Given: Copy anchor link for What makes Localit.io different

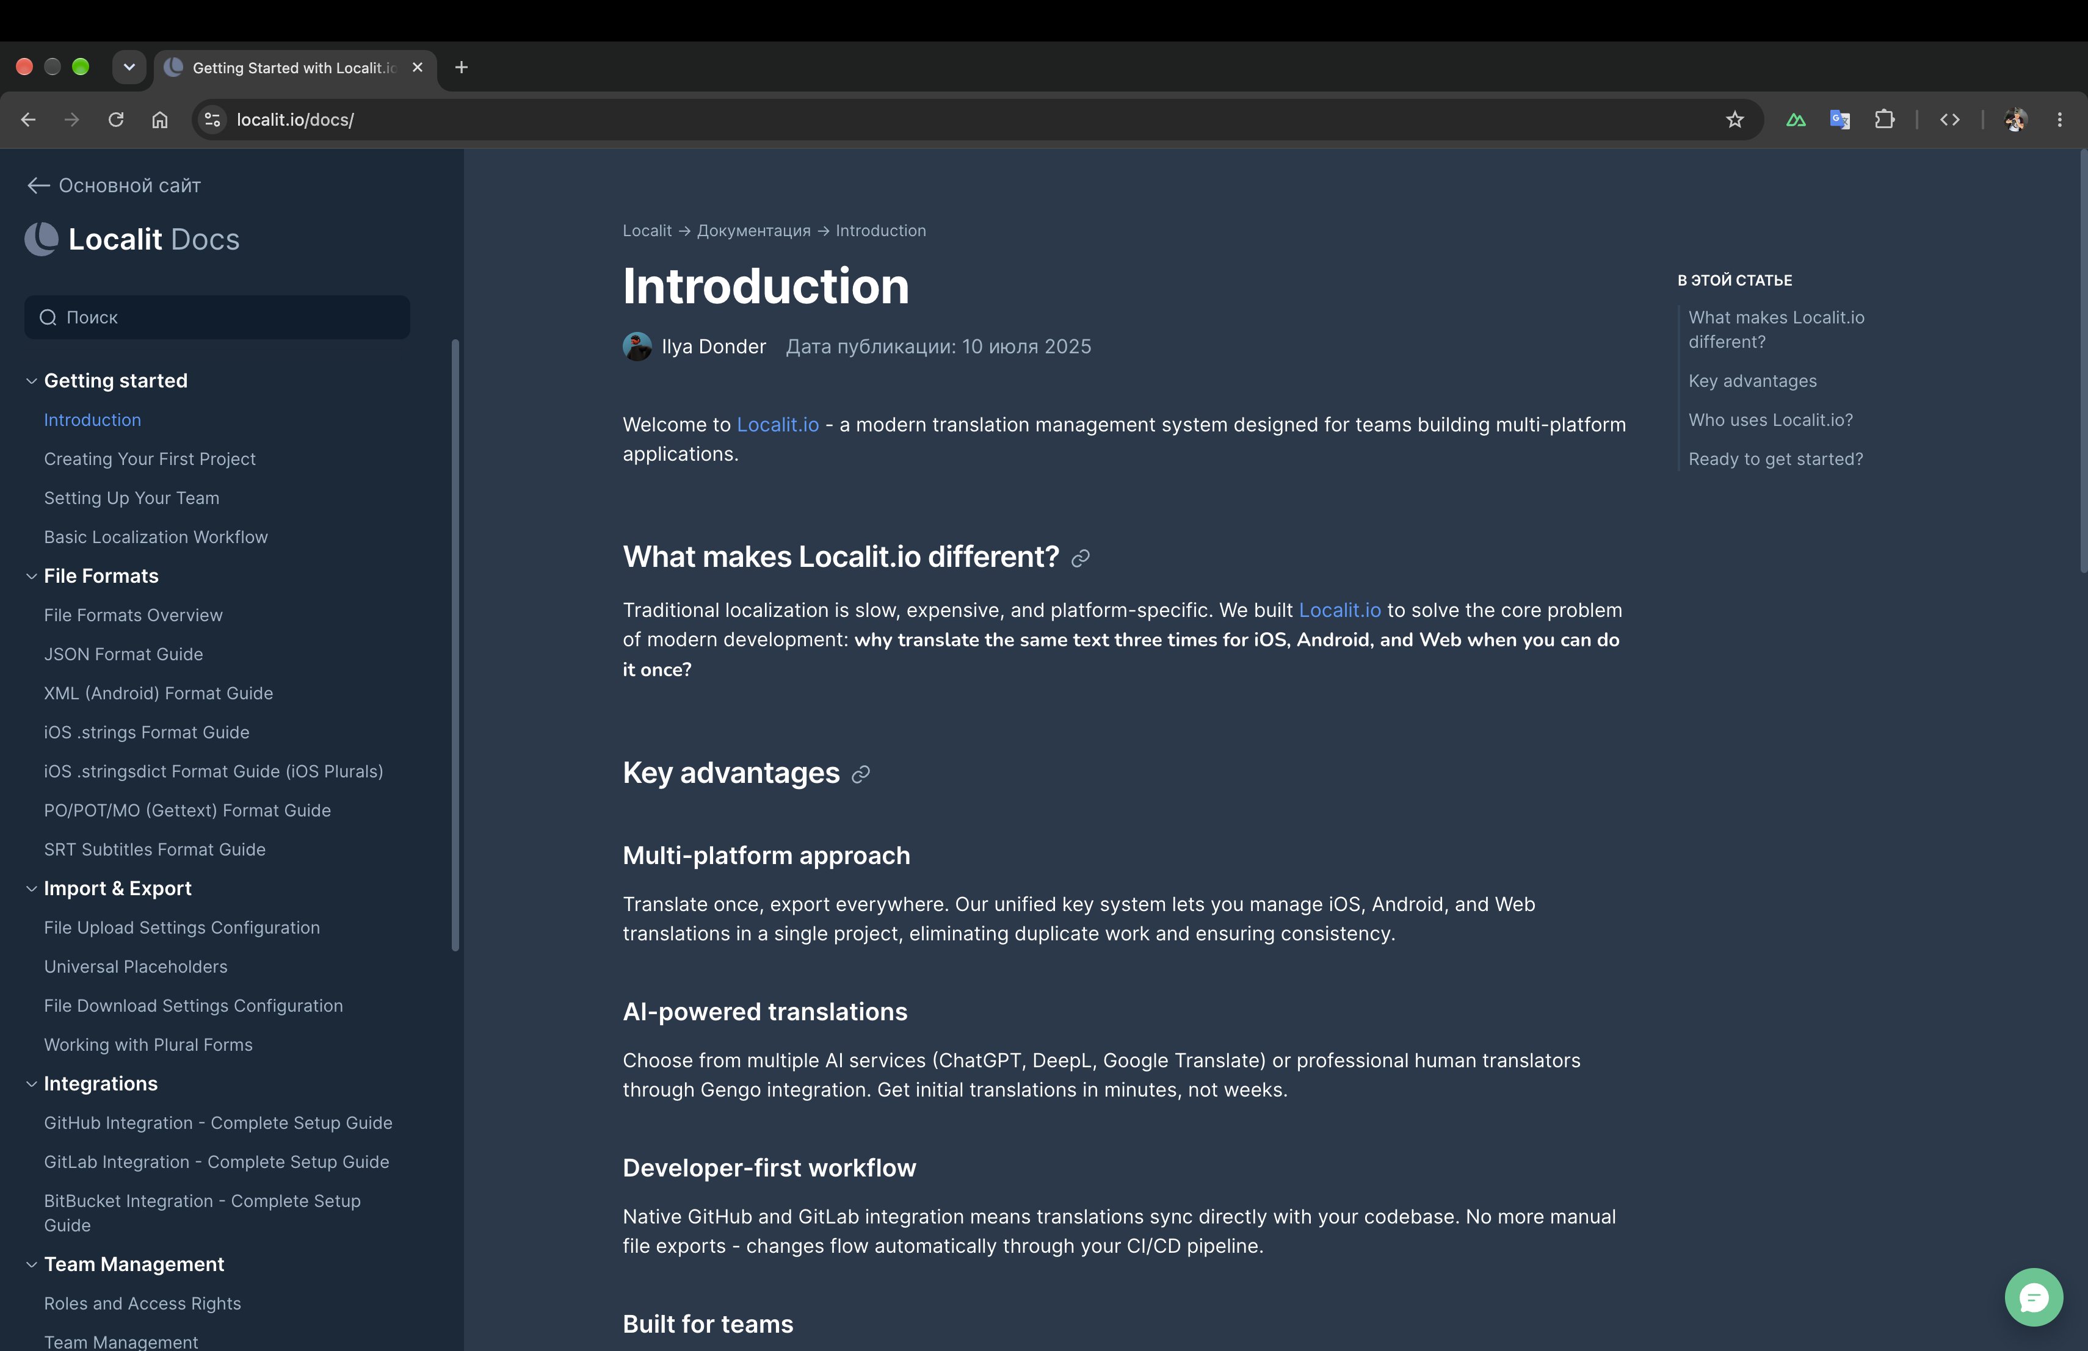Looking at the screenshot, I should (1081, 558).
